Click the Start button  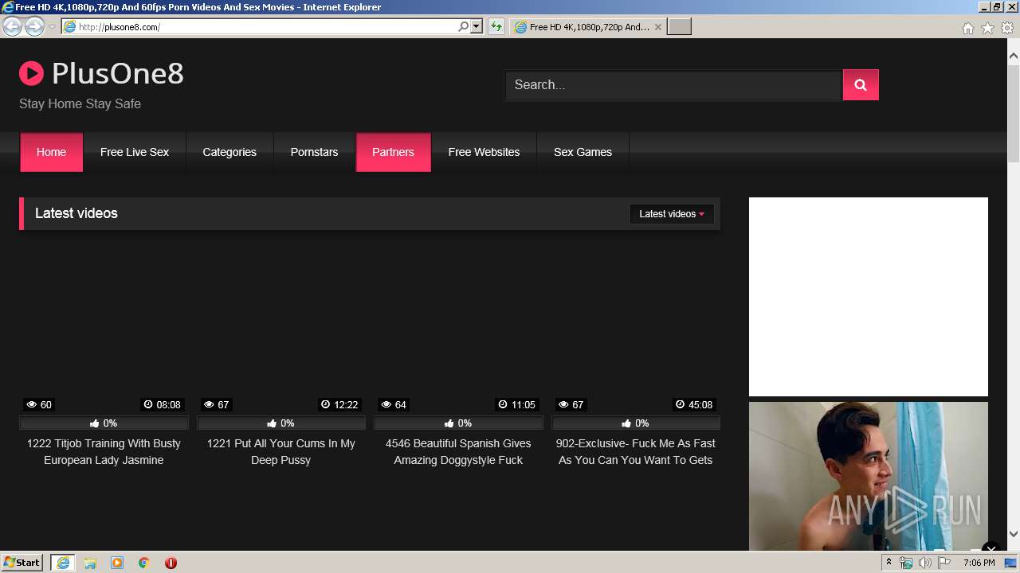22,563
